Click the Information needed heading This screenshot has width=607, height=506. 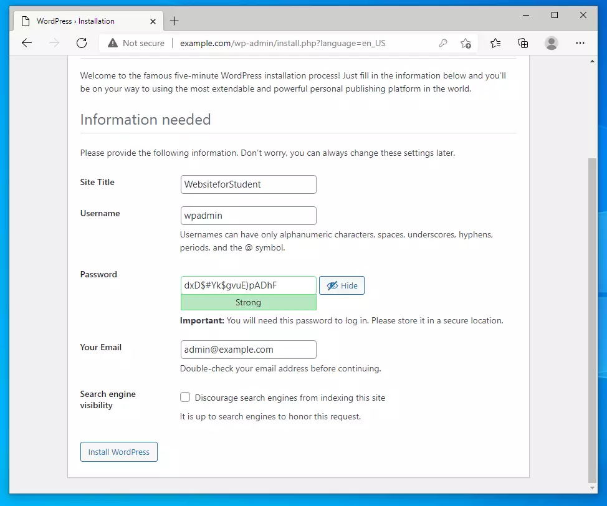pos(145,120)
